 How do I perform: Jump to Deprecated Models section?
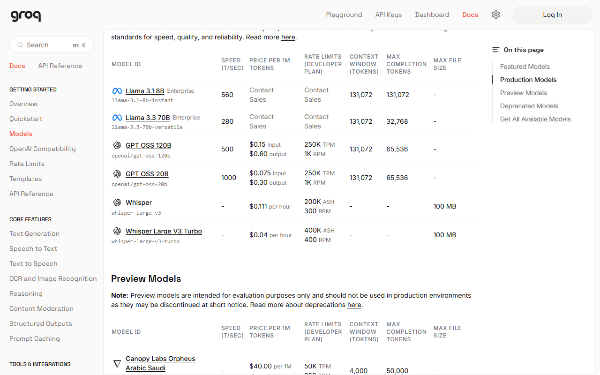point(529,106)
